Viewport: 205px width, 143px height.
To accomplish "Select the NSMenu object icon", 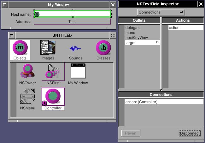I will pos(28,97).
